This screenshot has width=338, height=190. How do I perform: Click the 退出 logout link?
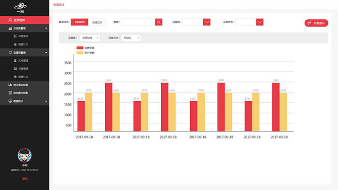pyautogui.click(x=25, y=178)
